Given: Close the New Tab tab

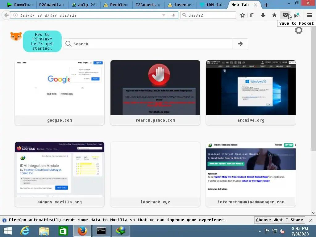Looking at the screenshot, I should (x=255, y=5).
